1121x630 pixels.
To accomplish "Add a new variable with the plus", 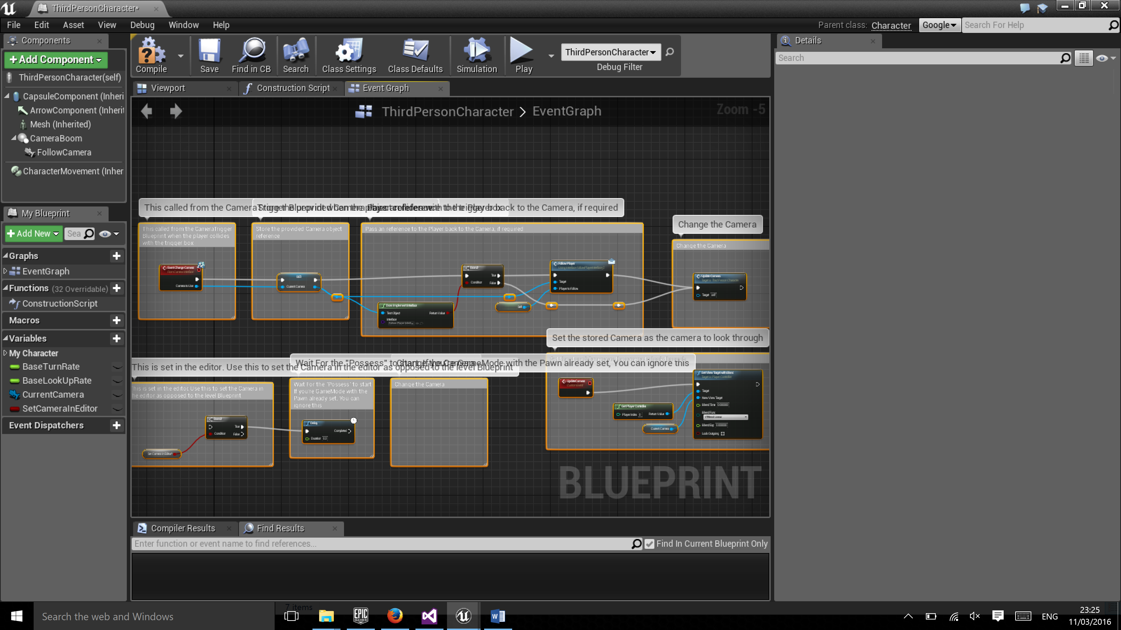I will point(116,339).
